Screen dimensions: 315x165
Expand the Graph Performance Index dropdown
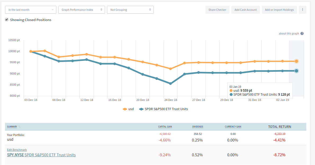(x=82, y=10)
